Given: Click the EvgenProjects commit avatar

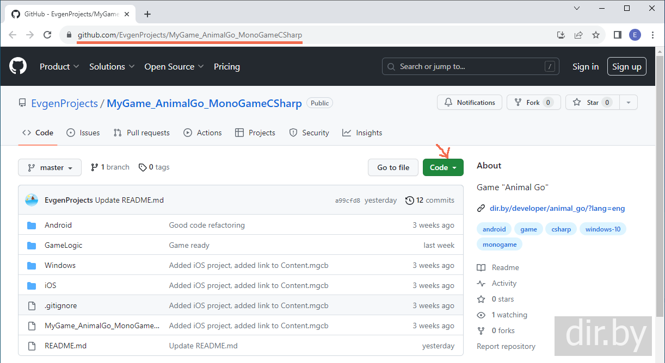Looking at the screenshot, I should (32, 200).
